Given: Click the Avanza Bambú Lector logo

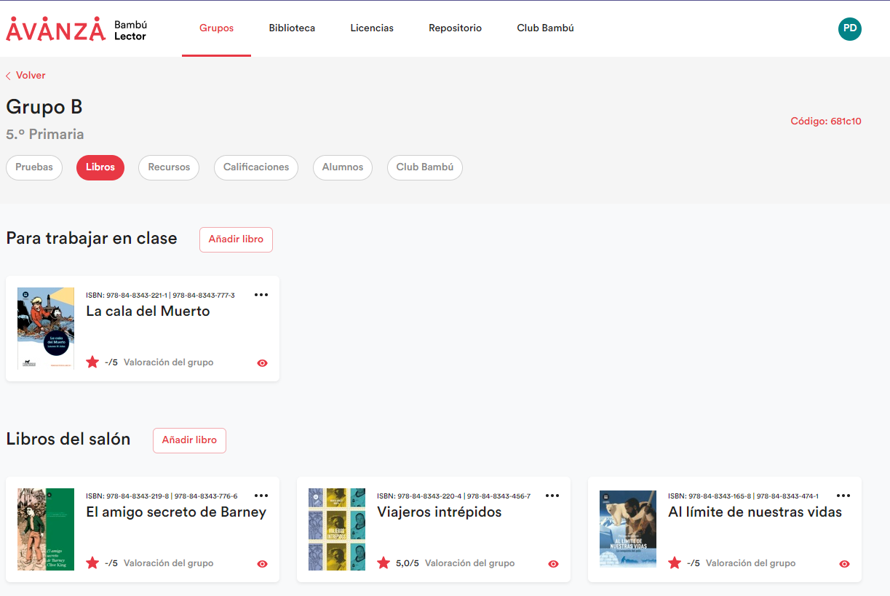Looking at the screenshot, I should pos(76,29).
